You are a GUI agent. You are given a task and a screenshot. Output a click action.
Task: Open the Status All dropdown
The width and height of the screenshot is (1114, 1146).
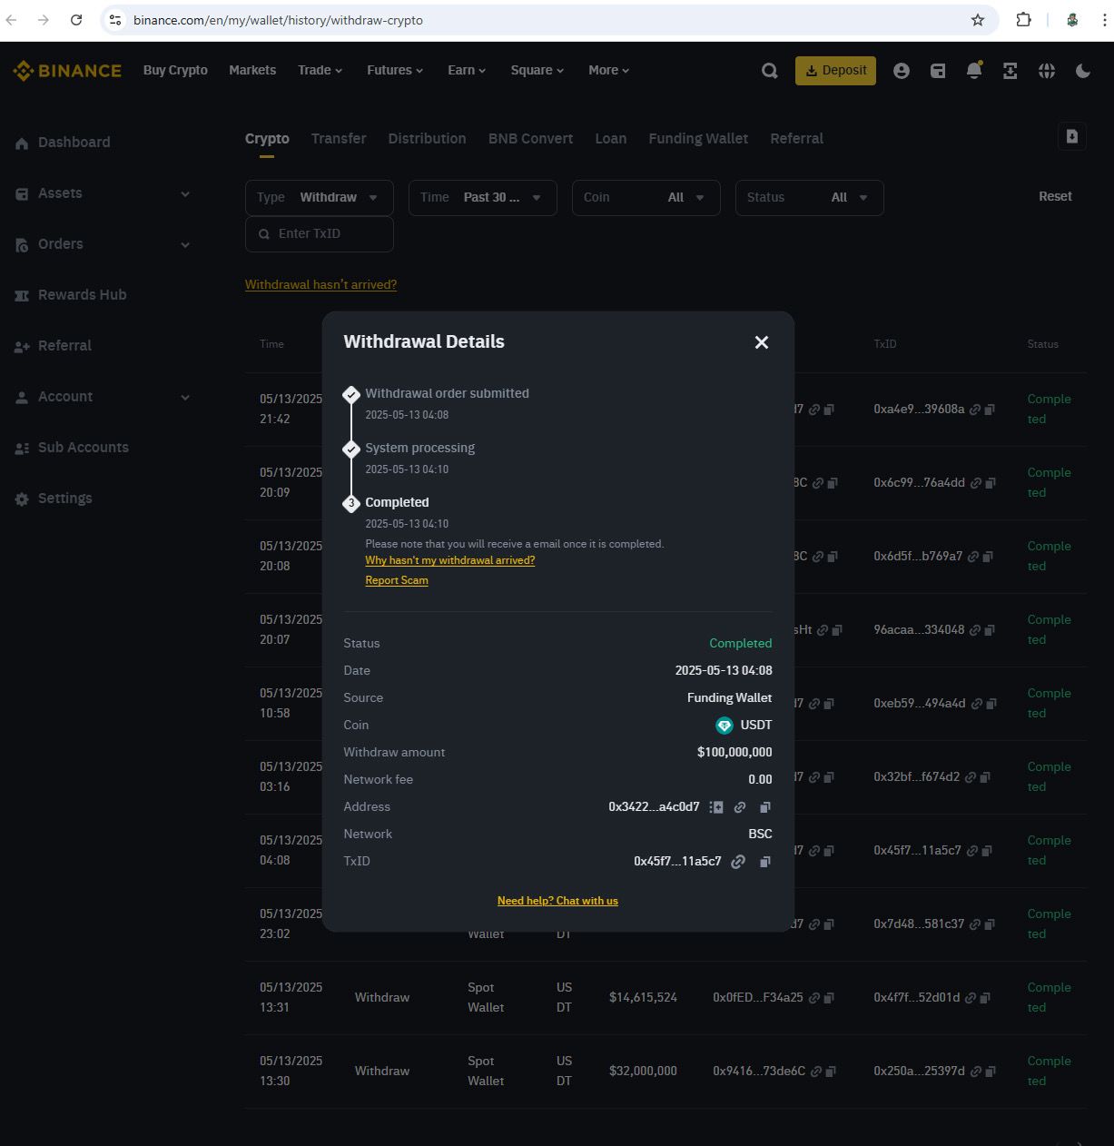click(x=810, y=198)
